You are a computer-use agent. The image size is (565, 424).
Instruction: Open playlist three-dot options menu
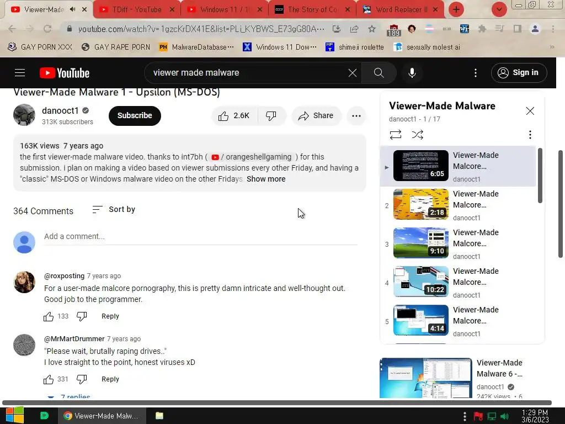pyautogui.click(x=530, y=135)
